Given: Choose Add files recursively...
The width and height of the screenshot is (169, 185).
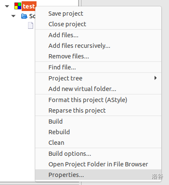Looking at the screenshot, I should click(98, 46).
